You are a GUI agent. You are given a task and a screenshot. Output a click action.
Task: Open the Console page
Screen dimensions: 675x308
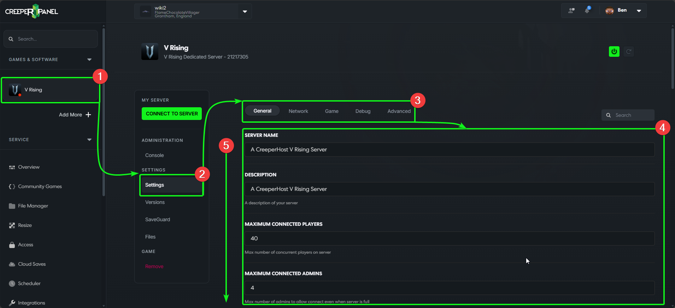click(154, 155)
